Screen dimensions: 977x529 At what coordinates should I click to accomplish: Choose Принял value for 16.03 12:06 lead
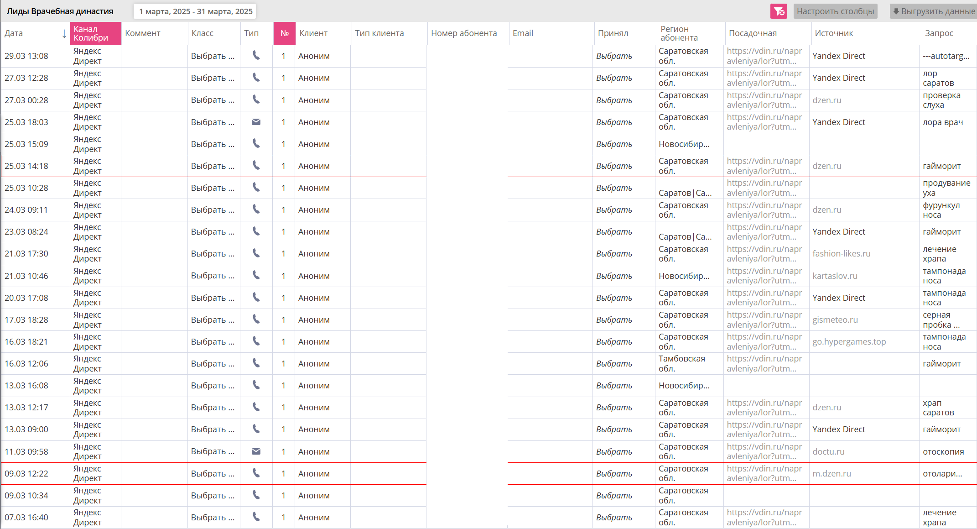point(614,364)
